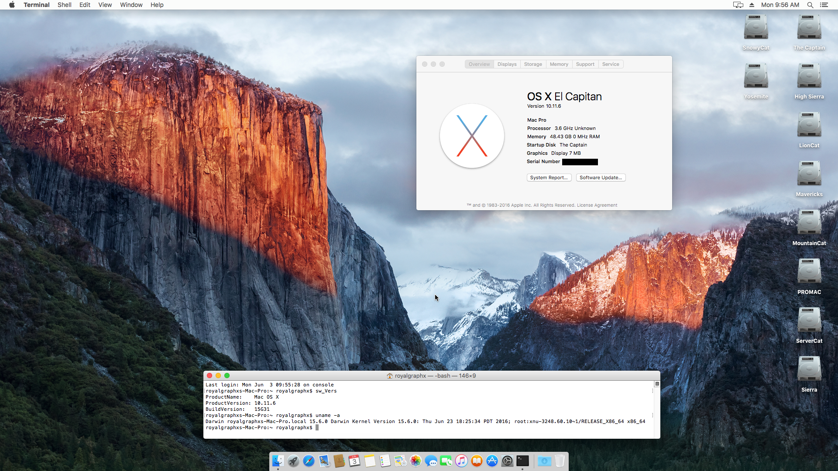Open Contacts book icon in Dock
This screenshot has width=838, height=471.
pyautogui.click(x=339, y=461)
